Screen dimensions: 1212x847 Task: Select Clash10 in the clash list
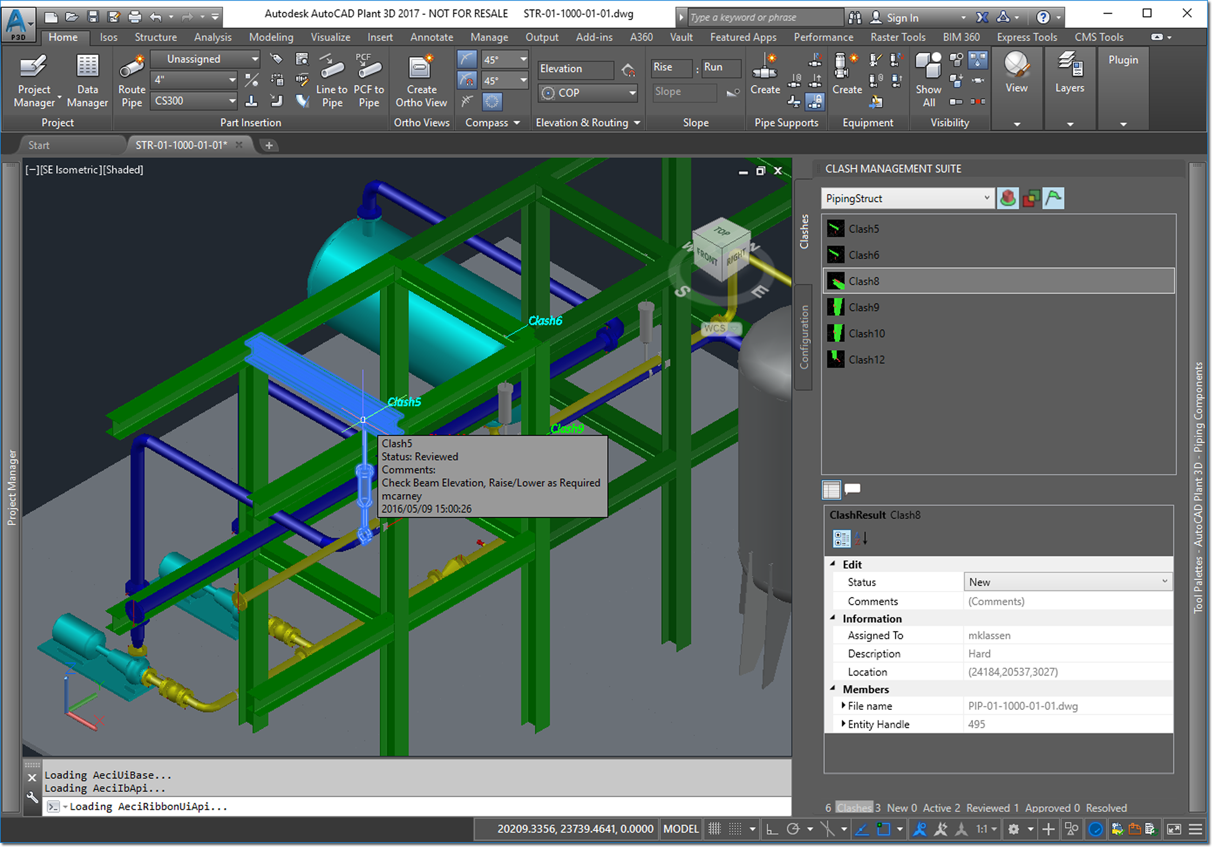(866, 333)
